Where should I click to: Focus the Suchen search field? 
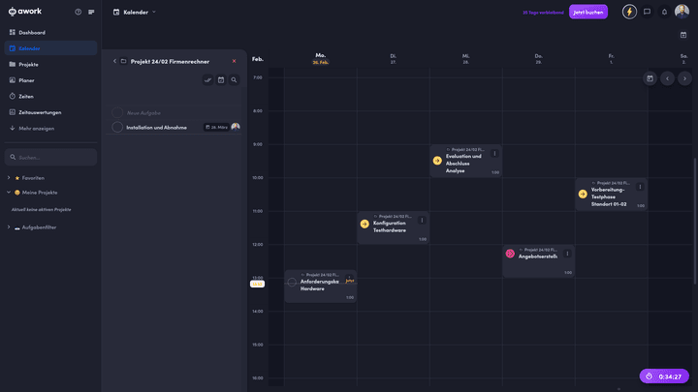tap(50, 158)
